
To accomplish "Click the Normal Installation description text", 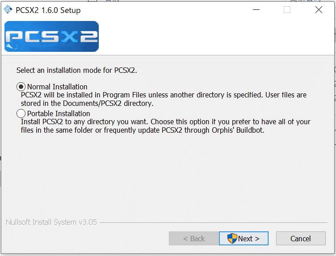I will [164, 99].
